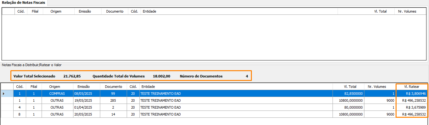Select the 80,0000000 total value cell
The image size is (429, 125).
(x=349, y=107)
